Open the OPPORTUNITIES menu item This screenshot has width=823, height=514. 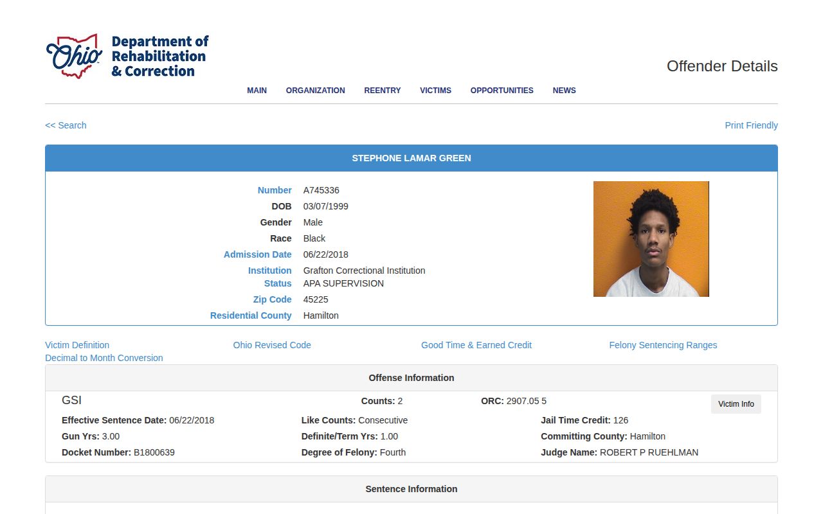click(x=502, y=91)
